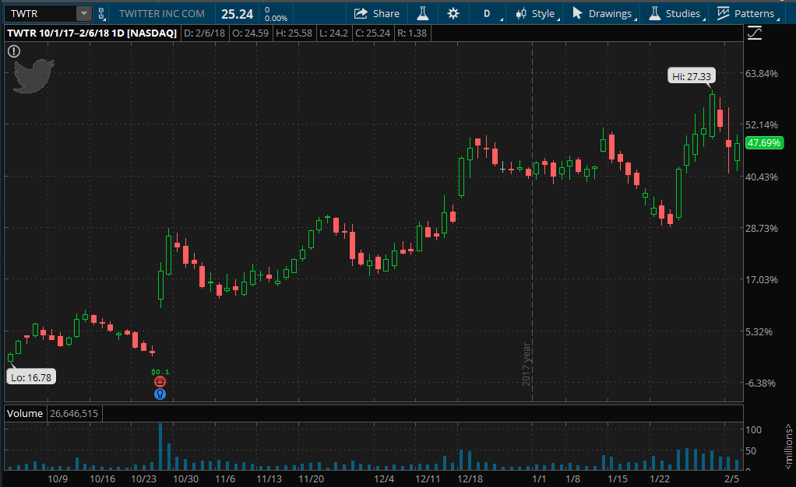Click the D: 2/6/18 date field
The height and width of the screenshot is (487, 796).
click(x=204, y=33)
